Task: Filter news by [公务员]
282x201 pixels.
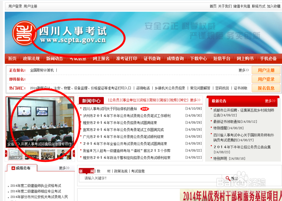Action: (114, 100)
